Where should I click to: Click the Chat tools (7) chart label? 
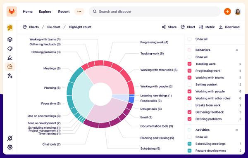[51, 144]
